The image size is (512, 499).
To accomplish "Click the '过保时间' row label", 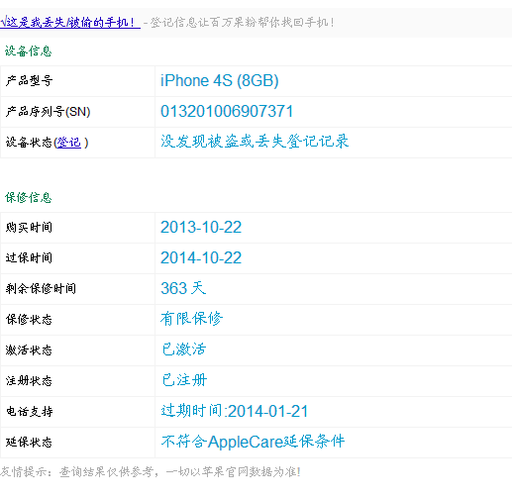I will pyautogui.click(x=29, y=258).
